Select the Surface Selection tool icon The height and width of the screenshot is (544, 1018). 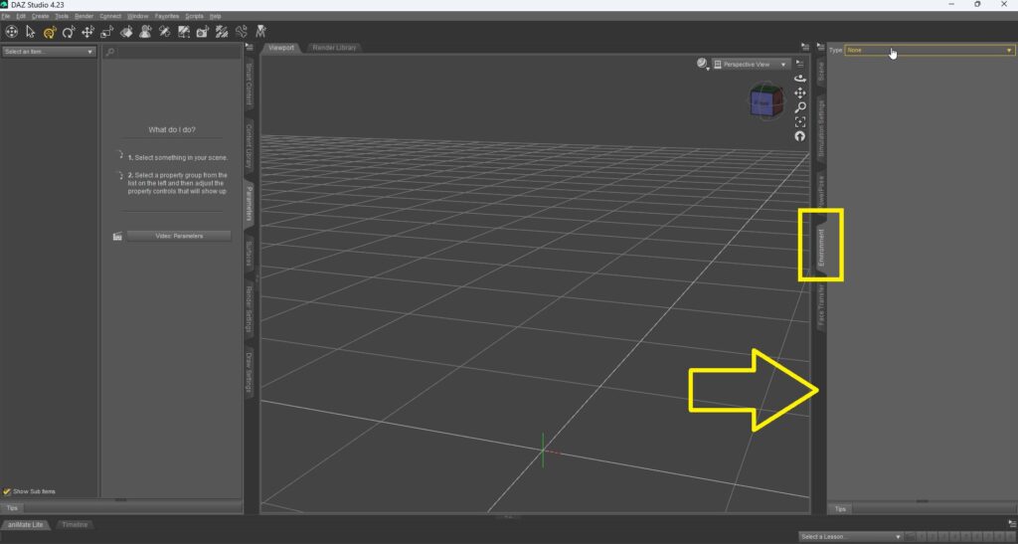tap(126, 31)
